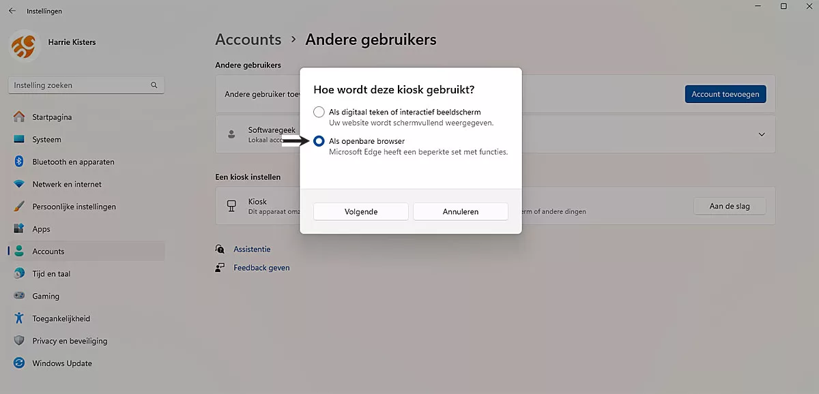Click the Persoonlijke instellingen brush icon
819x394 pixels.
tap(19, 207)
